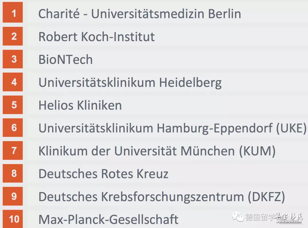308x228 pixels.
Task: Click the orange rank 4 badge
Action: [x=13, y=82]
